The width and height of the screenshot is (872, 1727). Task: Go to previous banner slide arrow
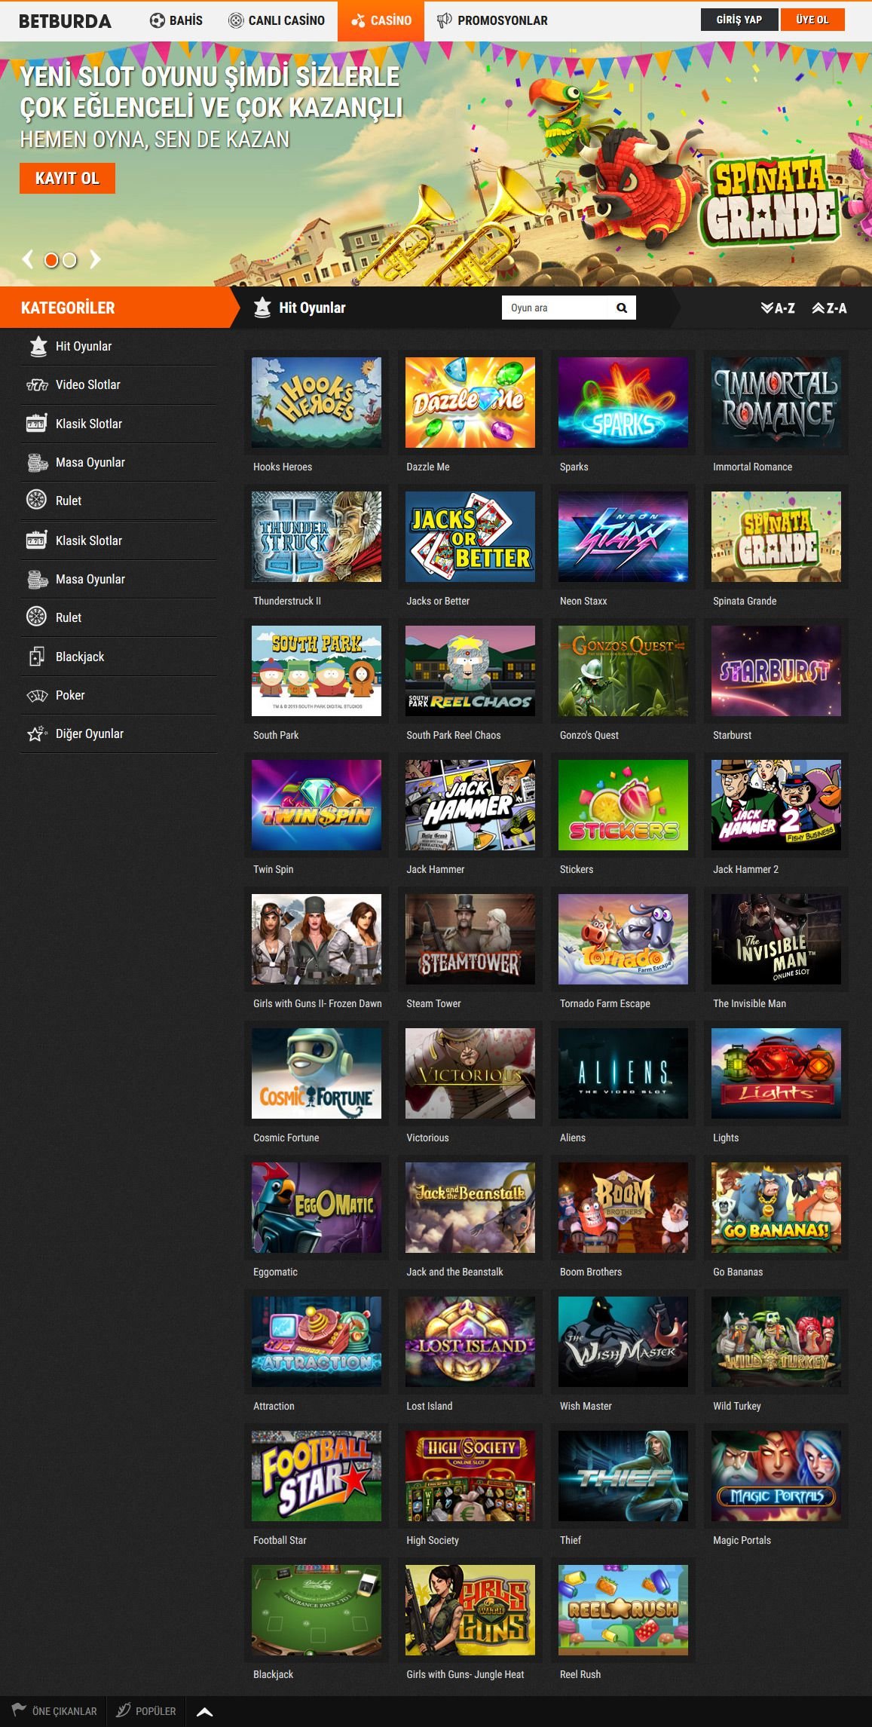click(28, 260)
